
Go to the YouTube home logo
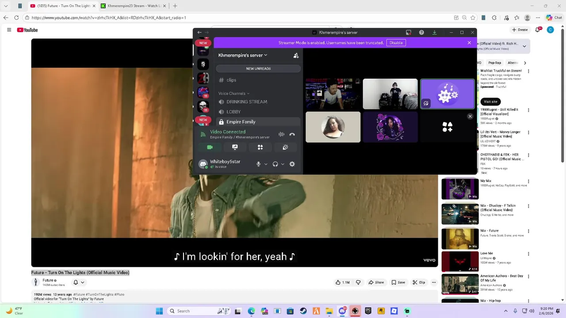point(27,30)
